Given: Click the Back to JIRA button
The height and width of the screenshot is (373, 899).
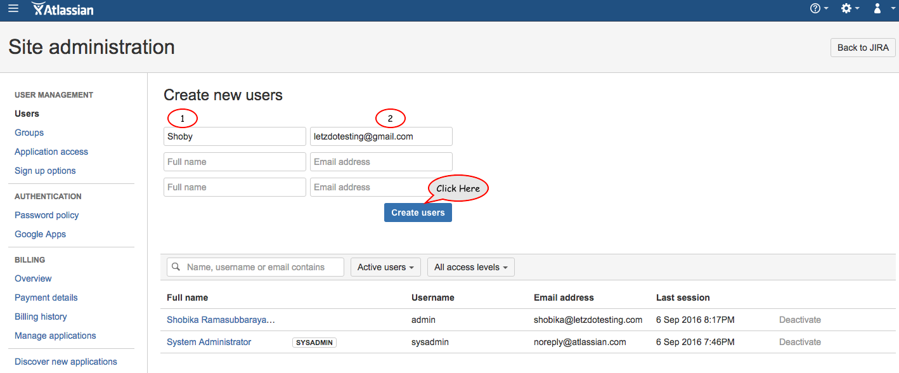Looking at the screenshot, I should tap(863, 48).
